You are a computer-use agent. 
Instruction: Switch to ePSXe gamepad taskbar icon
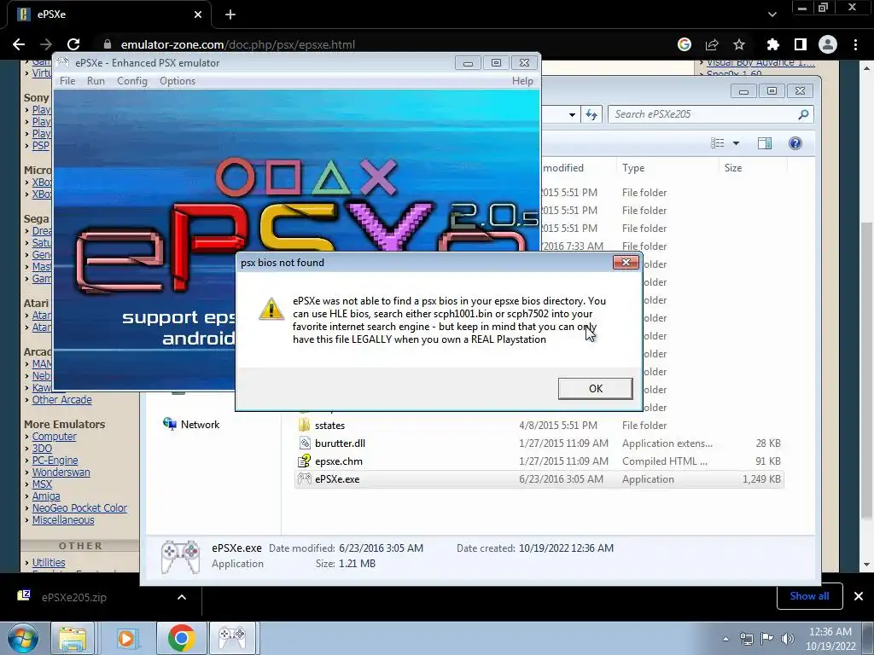(232, 638)
